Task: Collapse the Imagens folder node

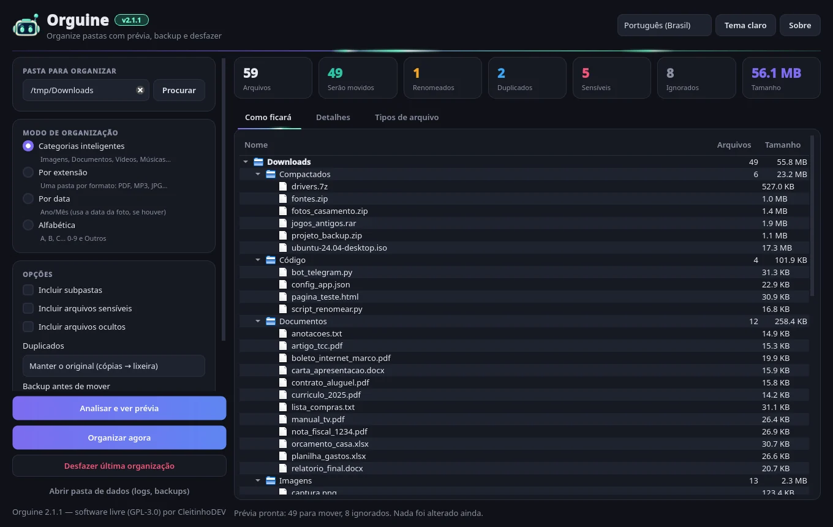Action: click(x=258, y=480)
